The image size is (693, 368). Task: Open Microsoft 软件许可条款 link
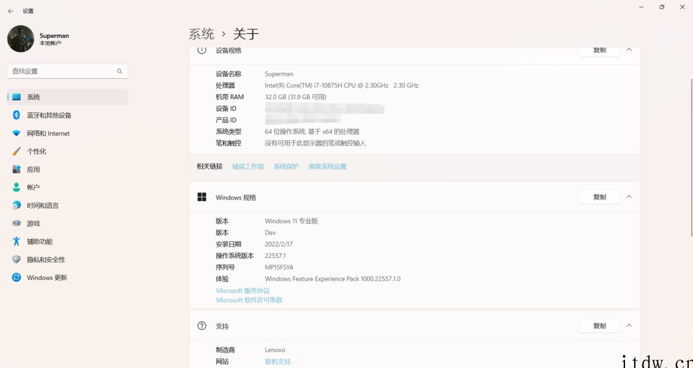click(249, 300)
